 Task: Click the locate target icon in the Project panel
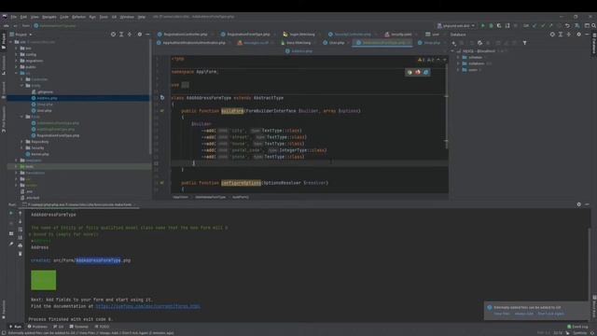click(x=113, y=35)
